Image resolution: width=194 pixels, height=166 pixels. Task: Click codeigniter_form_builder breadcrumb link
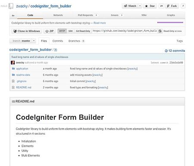point(31,50)
